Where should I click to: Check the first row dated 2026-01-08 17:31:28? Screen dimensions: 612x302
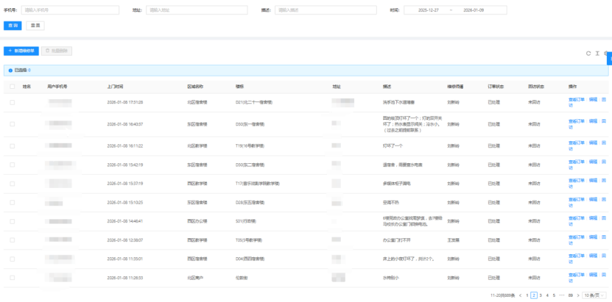pos(12,102)
